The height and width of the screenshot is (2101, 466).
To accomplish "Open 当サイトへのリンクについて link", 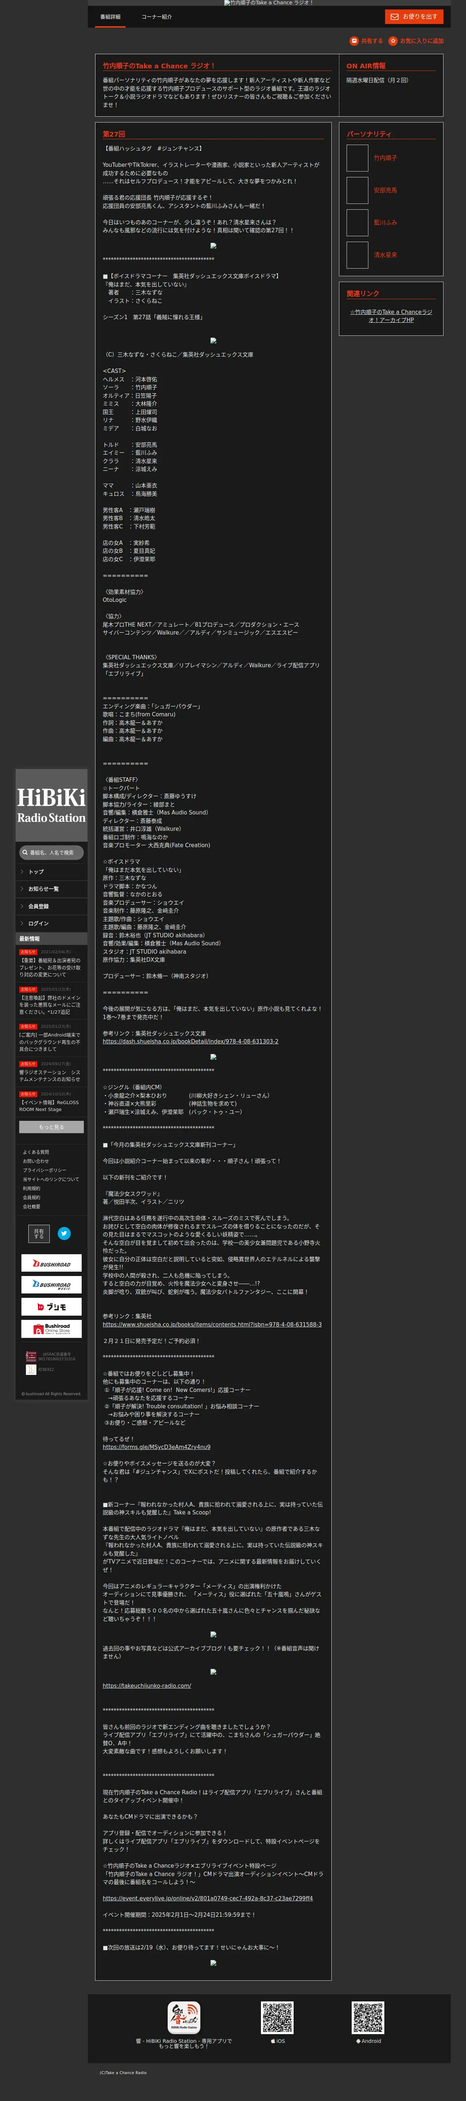I will [51, 1179].
